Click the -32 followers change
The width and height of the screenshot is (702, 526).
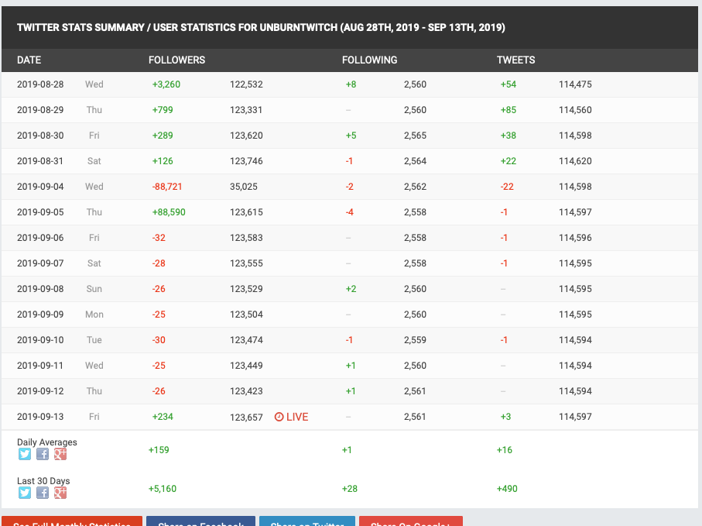pyautogui.click(x=159, y=238)
